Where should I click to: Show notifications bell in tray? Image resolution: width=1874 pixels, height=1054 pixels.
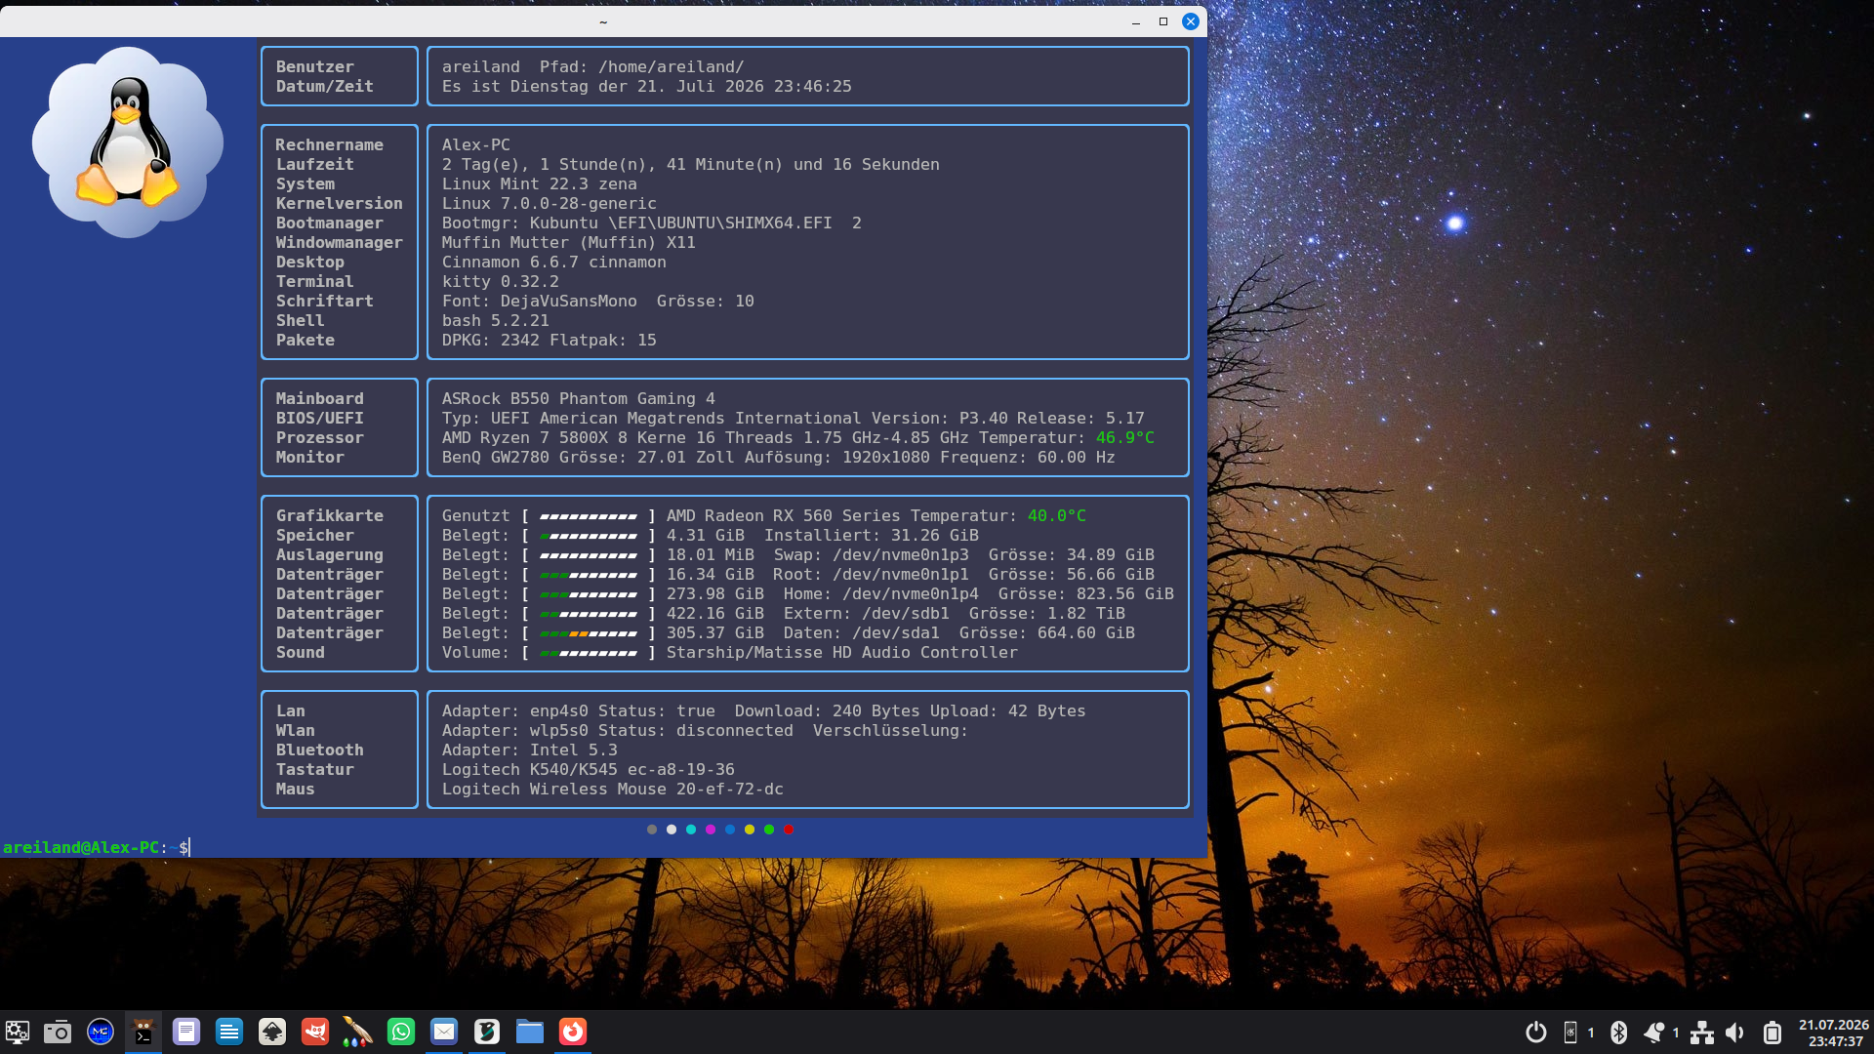click(1654, 1033)
